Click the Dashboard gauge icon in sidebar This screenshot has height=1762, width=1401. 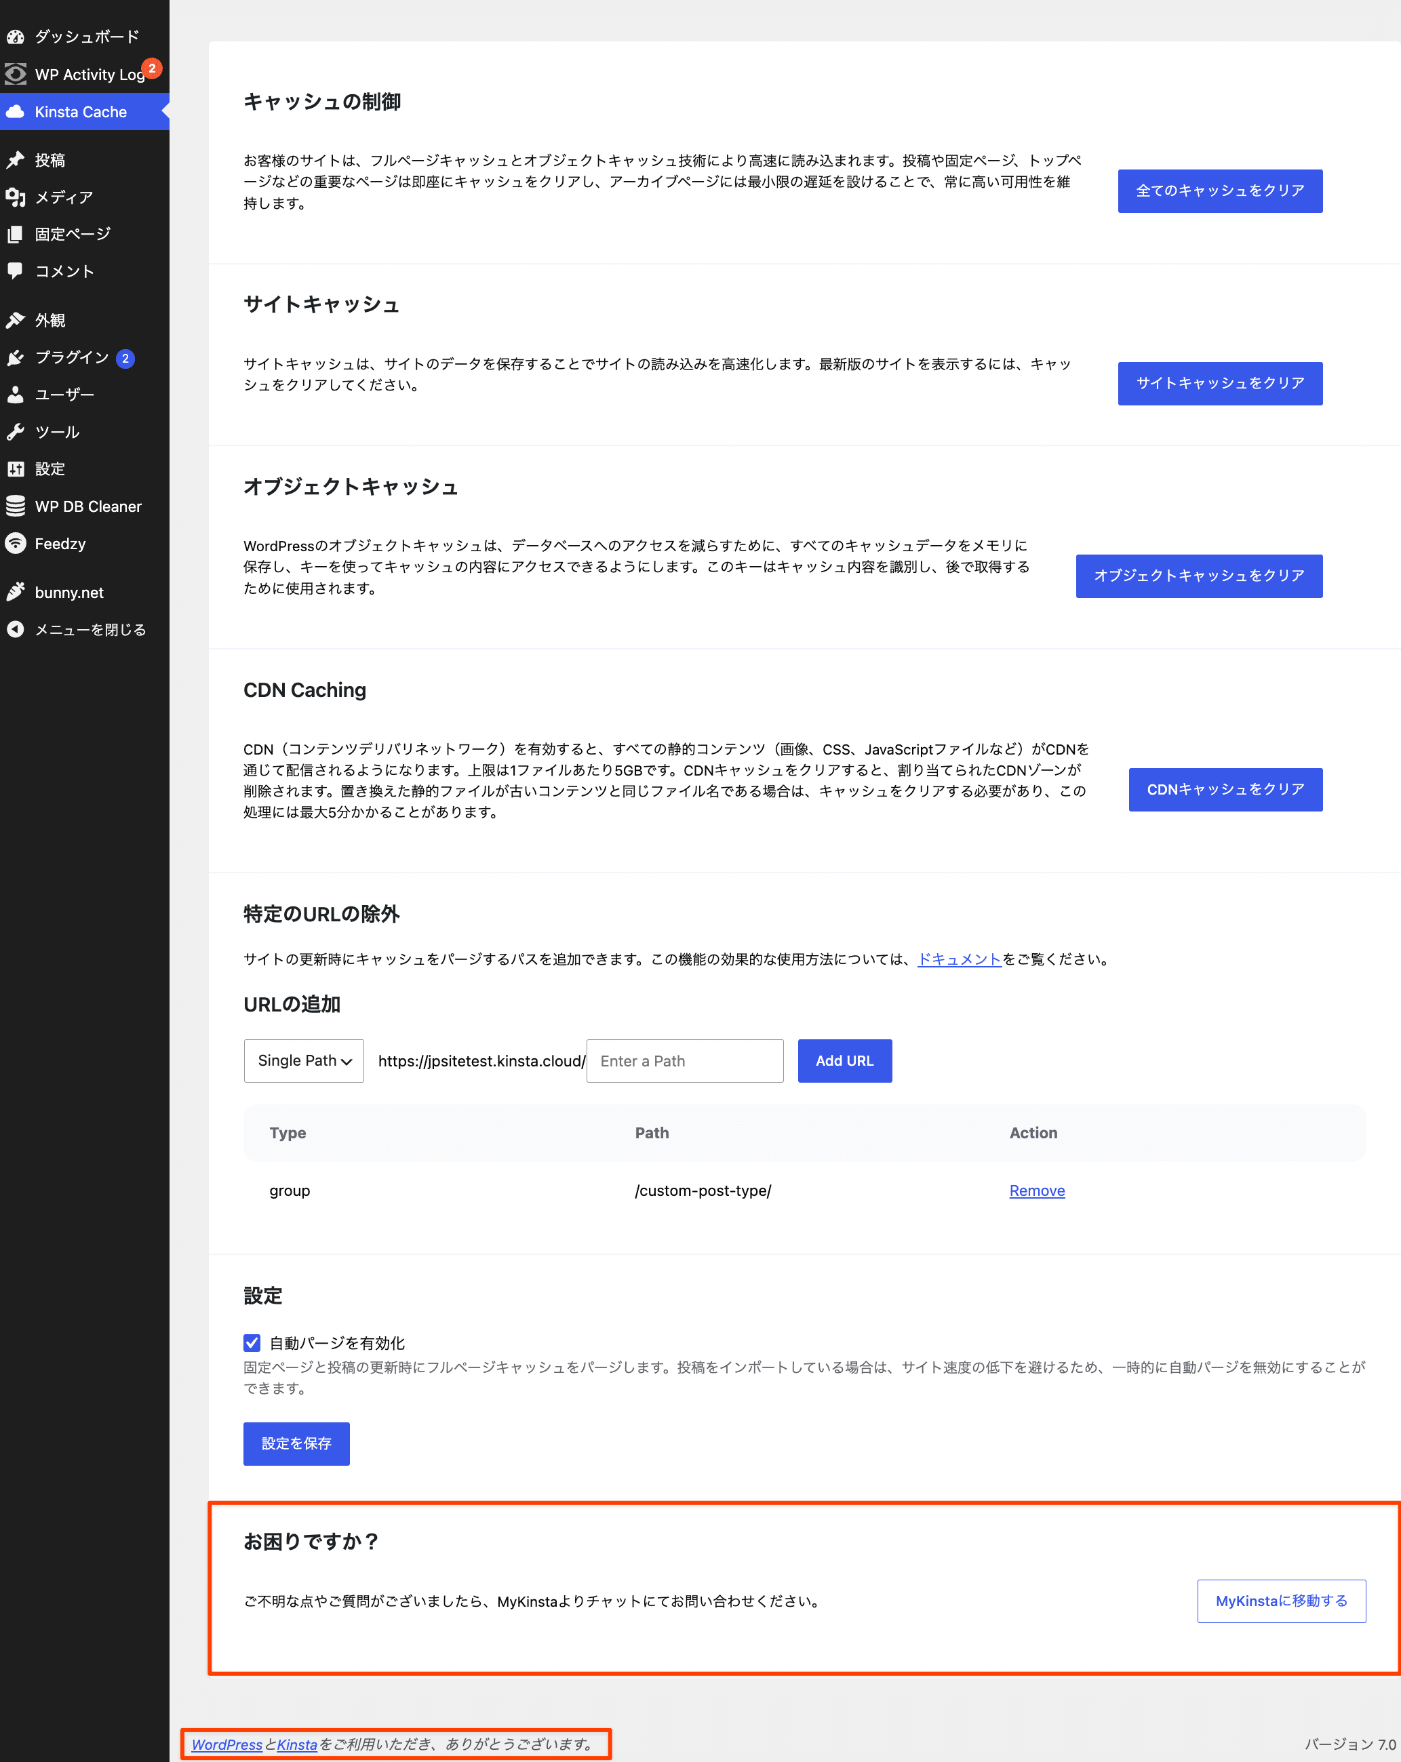[x=16, y=37]
